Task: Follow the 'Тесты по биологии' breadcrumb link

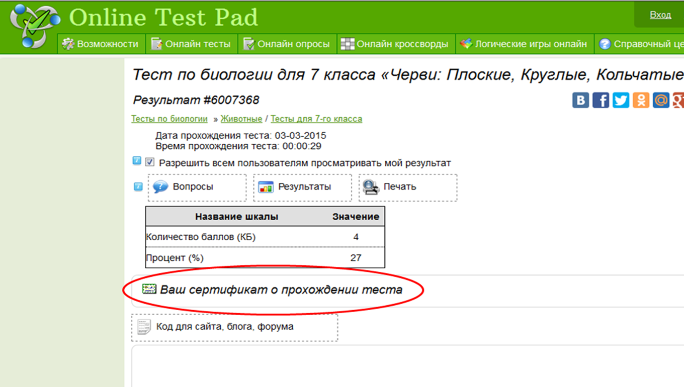Action: 169,119
